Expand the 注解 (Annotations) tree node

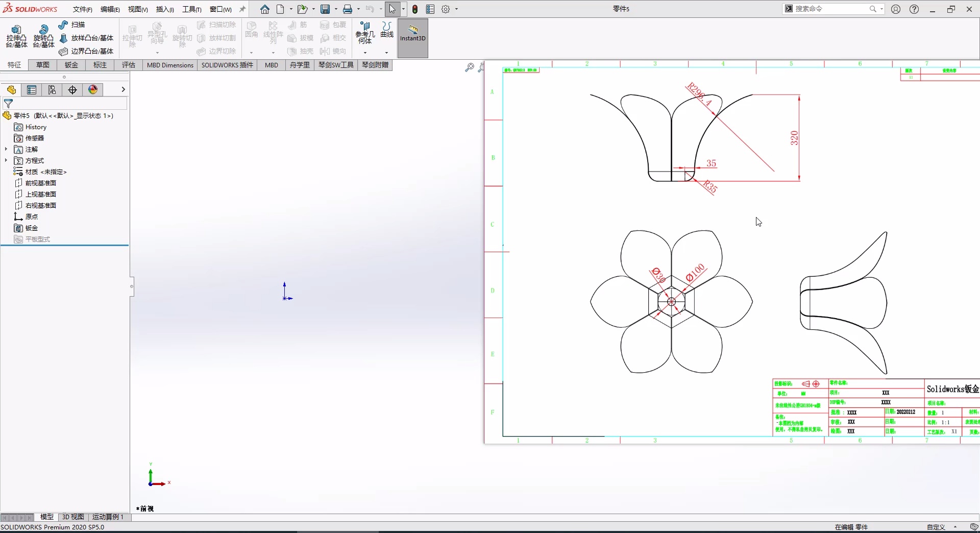point(6,150)
